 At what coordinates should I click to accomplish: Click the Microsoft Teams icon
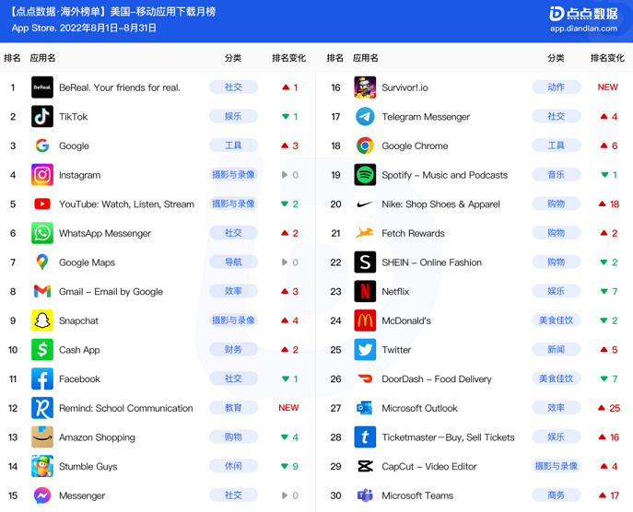coord(365,495)
